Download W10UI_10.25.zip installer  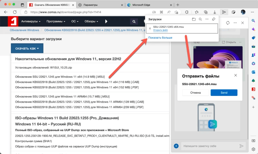(44, 68)
